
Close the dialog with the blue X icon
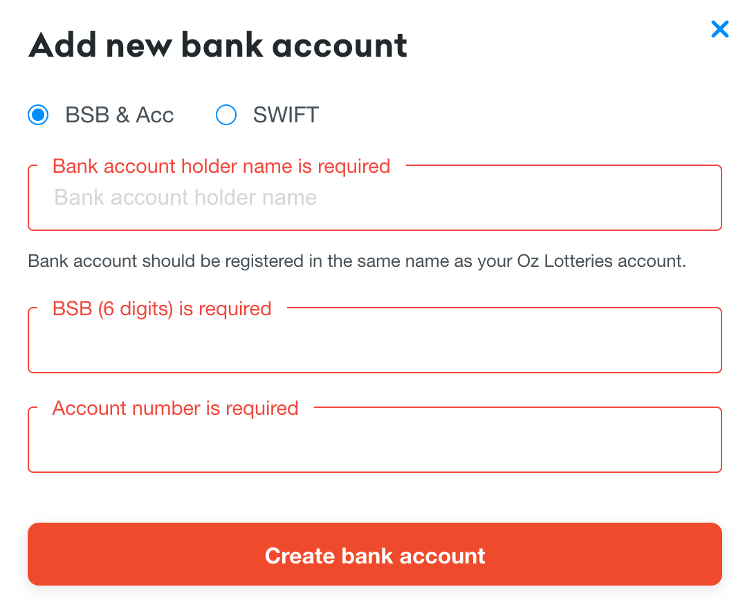(720, 29)
